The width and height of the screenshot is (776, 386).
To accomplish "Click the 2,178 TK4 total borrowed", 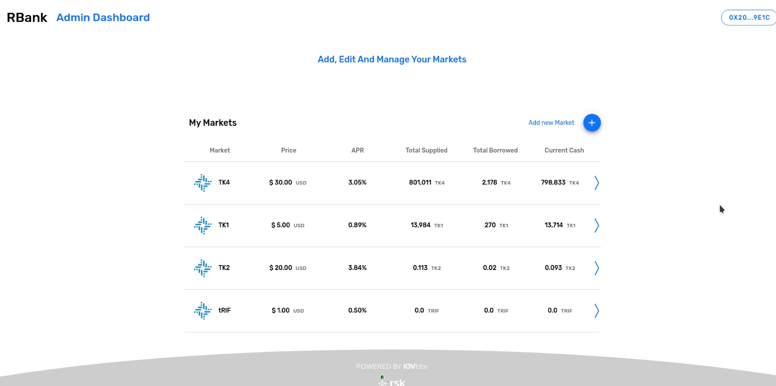I will click(x=496, y=183).
